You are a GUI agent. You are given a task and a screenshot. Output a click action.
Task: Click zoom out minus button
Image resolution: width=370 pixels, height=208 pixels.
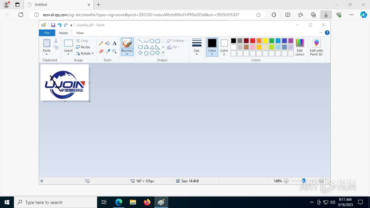point(286,181)
